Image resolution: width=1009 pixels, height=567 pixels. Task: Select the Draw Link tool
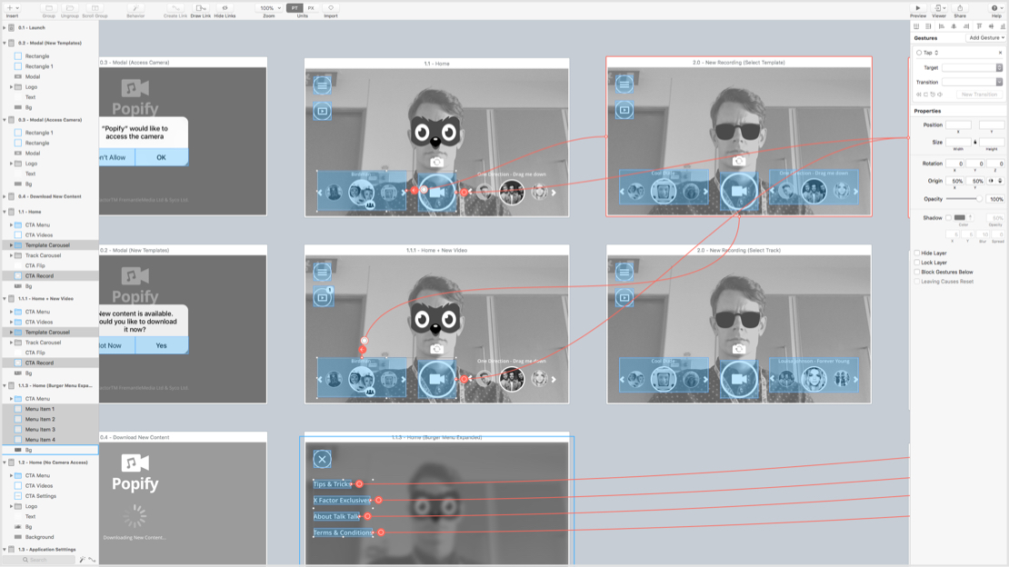point(201,8)
